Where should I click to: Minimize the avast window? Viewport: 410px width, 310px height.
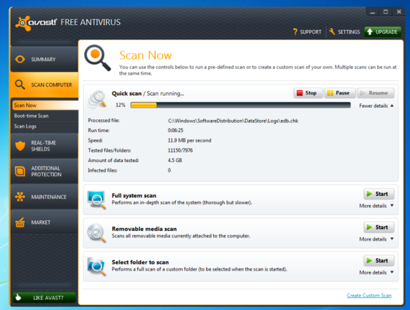click(373, 12)
